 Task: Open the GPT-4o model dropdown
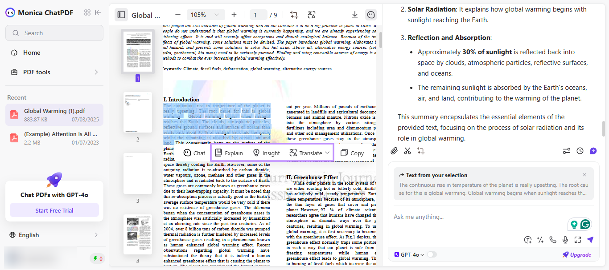pyautogui.click(x=409, y=255)
